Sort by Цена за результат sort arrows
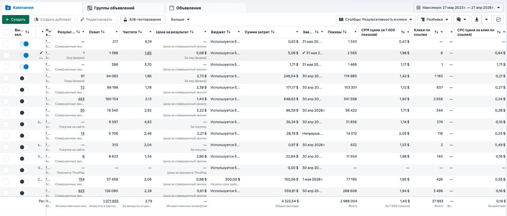 point(192,32)
